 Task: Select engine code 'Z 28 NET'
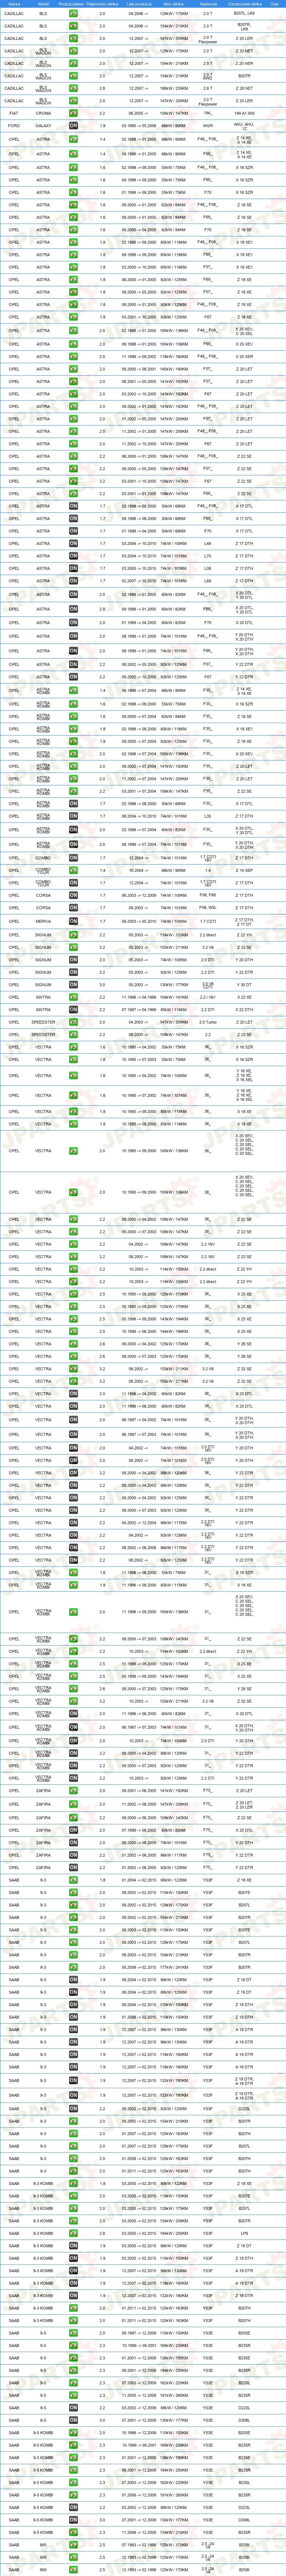244,88
